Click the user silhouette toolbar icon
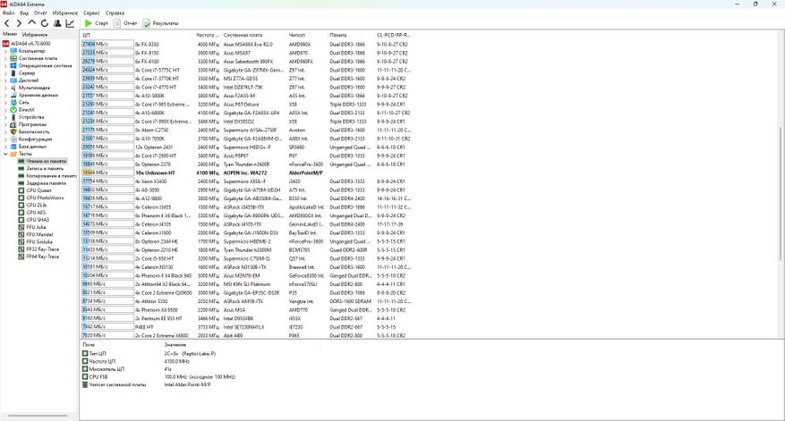The width and height of the screenshot is (785, 421). pyautogui.click(x=57, y=23)
